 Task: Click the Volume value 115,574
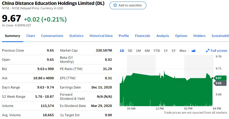point(47,106)
